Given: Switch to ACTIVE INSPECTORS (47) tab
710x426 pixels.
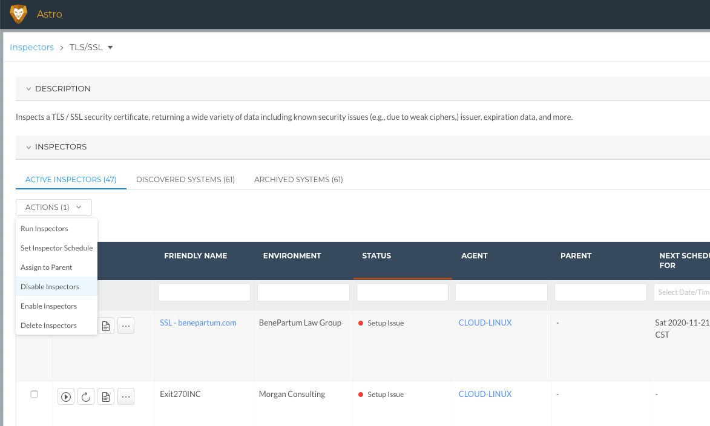Looking at the screenshot, I should point(71,180).
